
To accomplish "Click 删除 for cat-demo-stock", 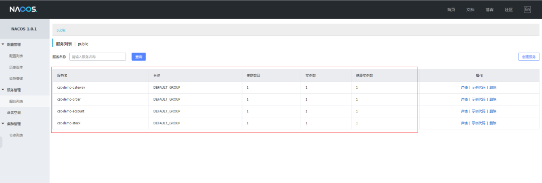I will pyautogui.click(x=493, y=123).
